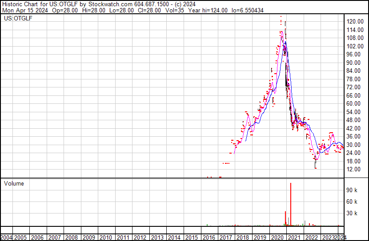This screenshot has height=241, width=369.
Task: Click the Cl=28.00 close value
Action: coord(149,11)
